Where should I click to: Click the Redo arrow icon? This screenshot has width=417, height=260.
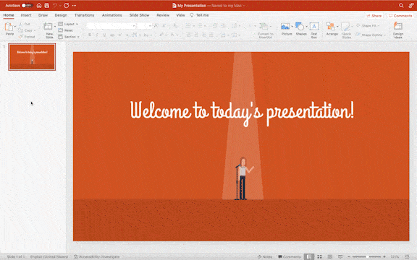[x=66, y=5]
